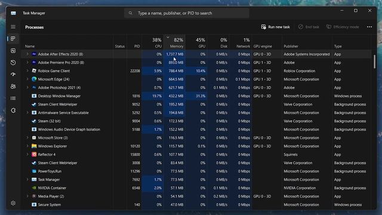Click Roblox GPU usage value 10.4%

tap(201, 71)
